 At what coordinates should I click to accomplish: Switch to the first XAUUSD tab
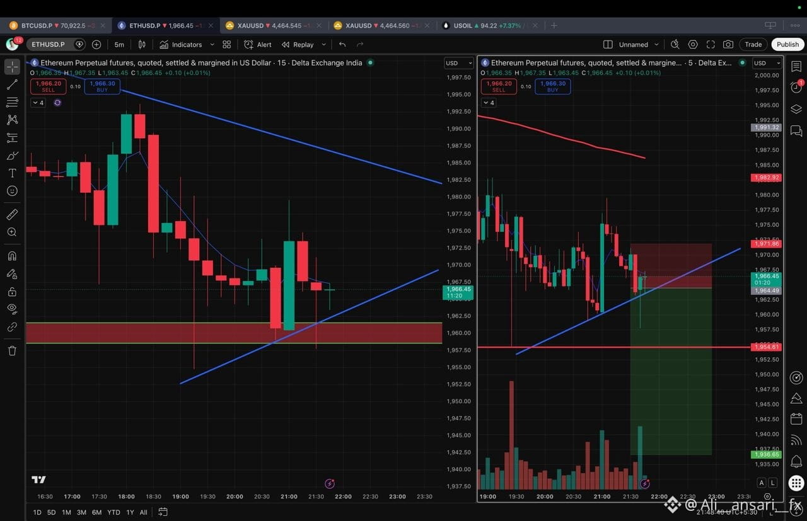[x=274, y=26]
